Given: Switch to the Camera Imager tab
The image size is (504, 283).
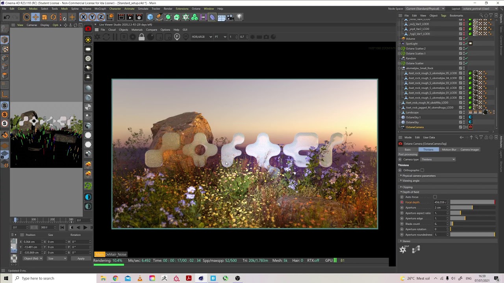Looking at the screenshot, I should [x=470, y=150].
